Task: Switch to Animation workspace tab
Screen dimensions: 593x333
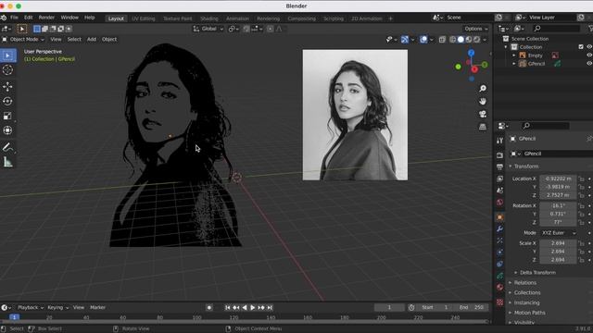Action: (237, 18)
